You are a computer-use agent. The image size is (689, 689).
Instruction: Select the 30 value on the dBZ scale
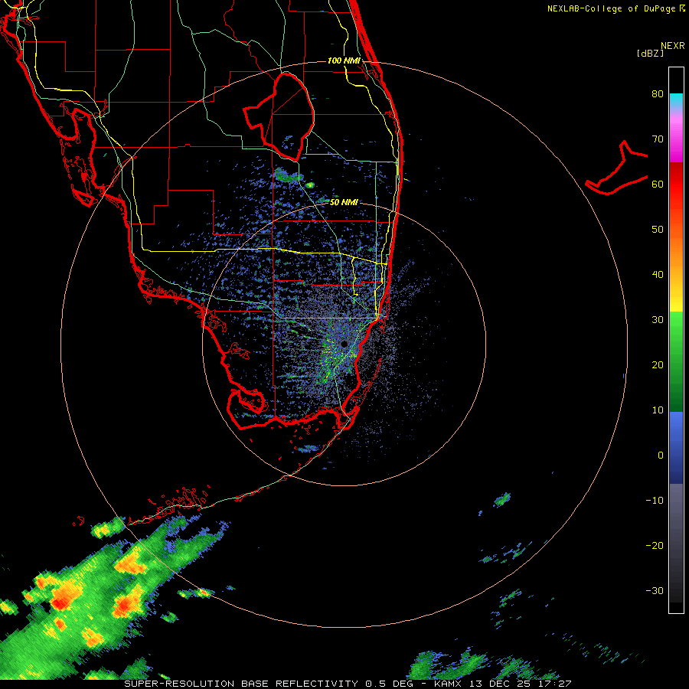click(658, 320)
